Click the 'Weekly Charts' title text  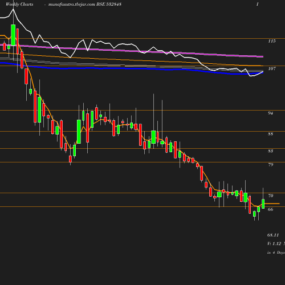tap(19, 5)
